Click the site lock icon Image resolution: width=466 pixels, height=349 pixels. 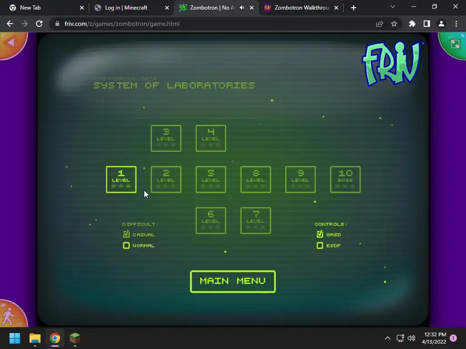pyautogui.click(x=57, y=24)
